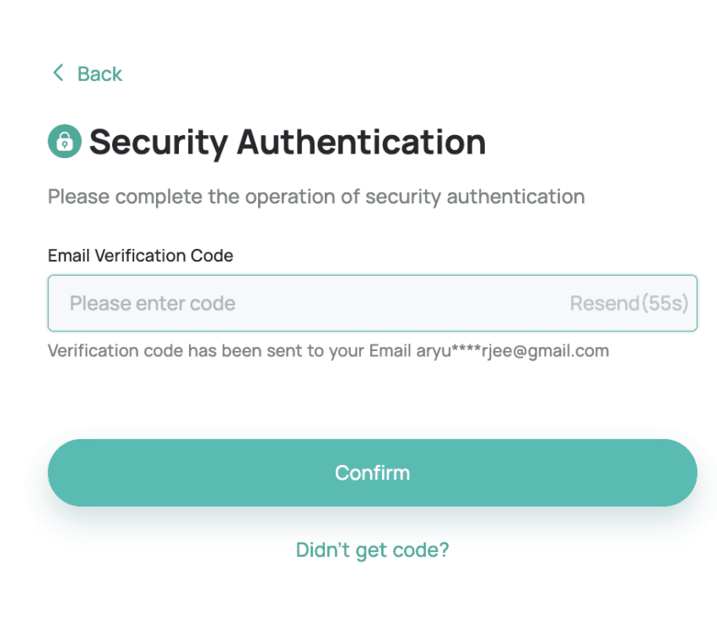The width and height of the screenshot is (717, 633).
Task: Open the "Didn't get code?" link
Action: point(372,550)
